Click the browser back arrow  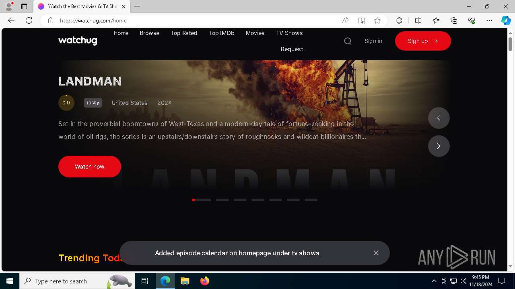[11, 20]
